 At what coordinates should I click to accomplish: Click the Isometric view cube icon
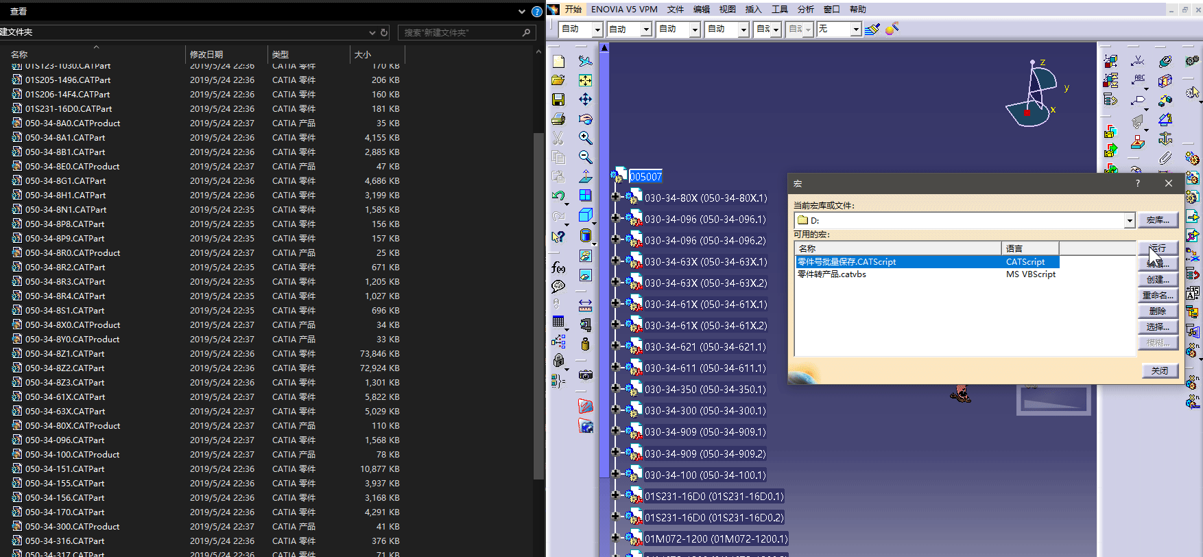[x=585, y=215]
